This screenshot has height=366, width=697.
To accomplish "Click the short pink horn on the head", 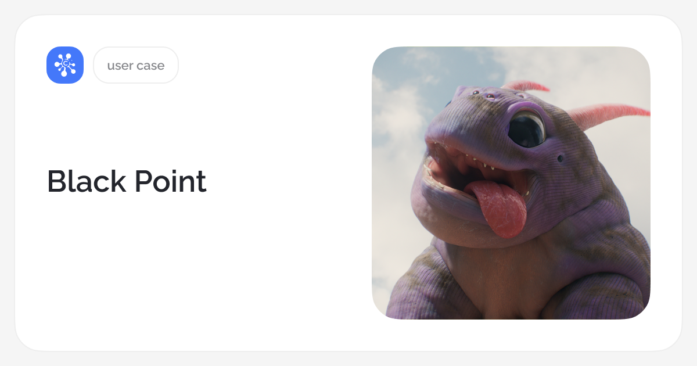I will tap(525, 87).
